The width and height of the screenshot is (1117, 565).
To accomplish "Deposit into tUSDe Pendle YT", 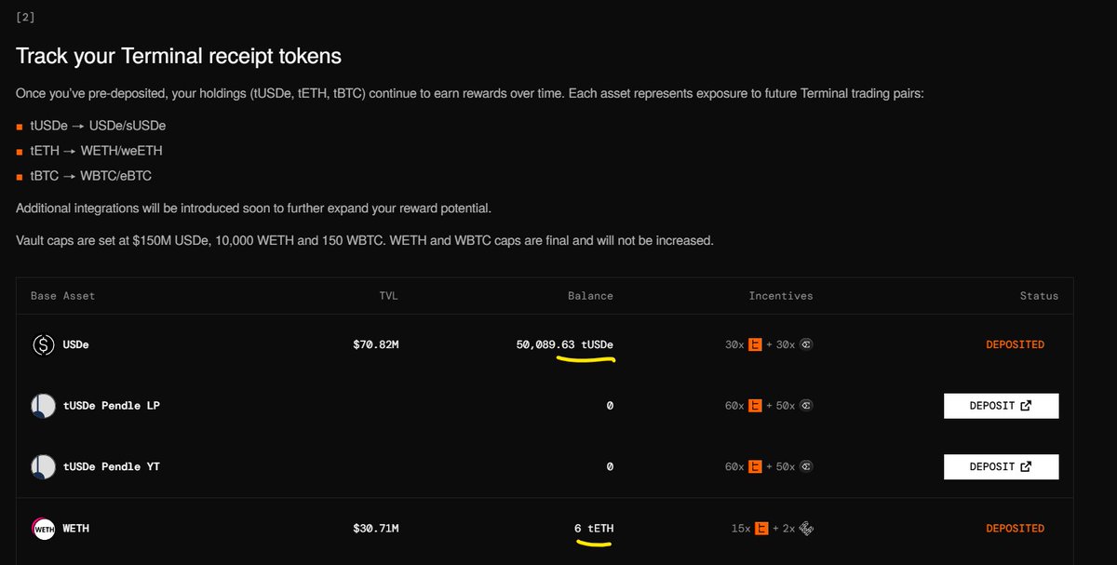I will pyautogui.click(x=1001, y=466).
